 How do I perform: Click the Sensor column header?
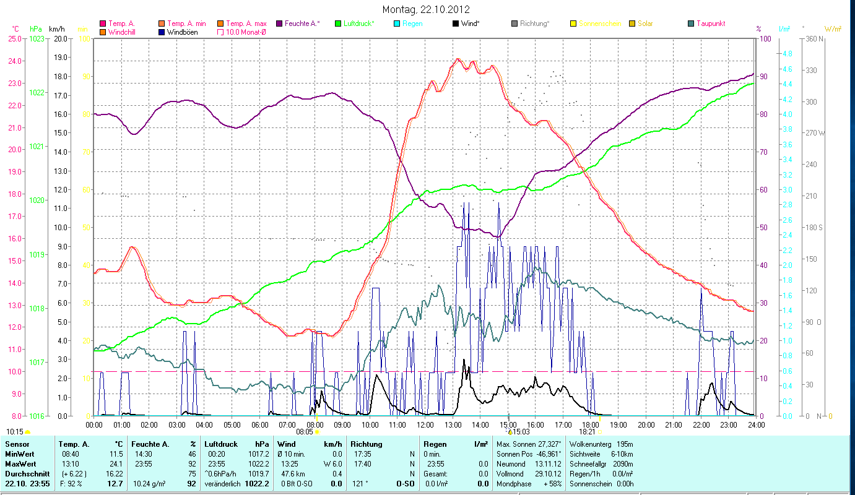17,444
